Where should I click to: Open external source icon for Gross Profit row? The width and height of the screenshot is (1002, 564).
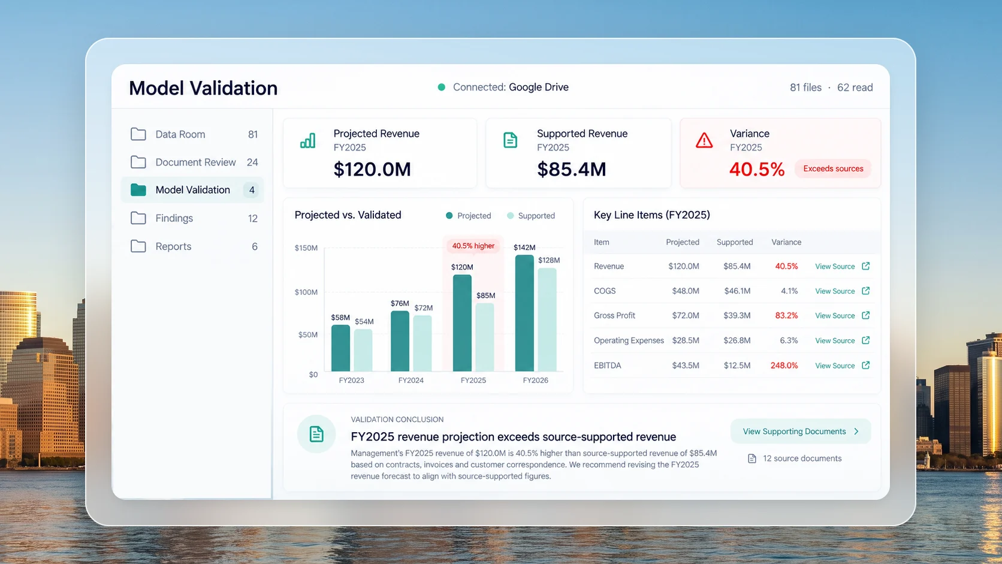[x=865, y=315]
